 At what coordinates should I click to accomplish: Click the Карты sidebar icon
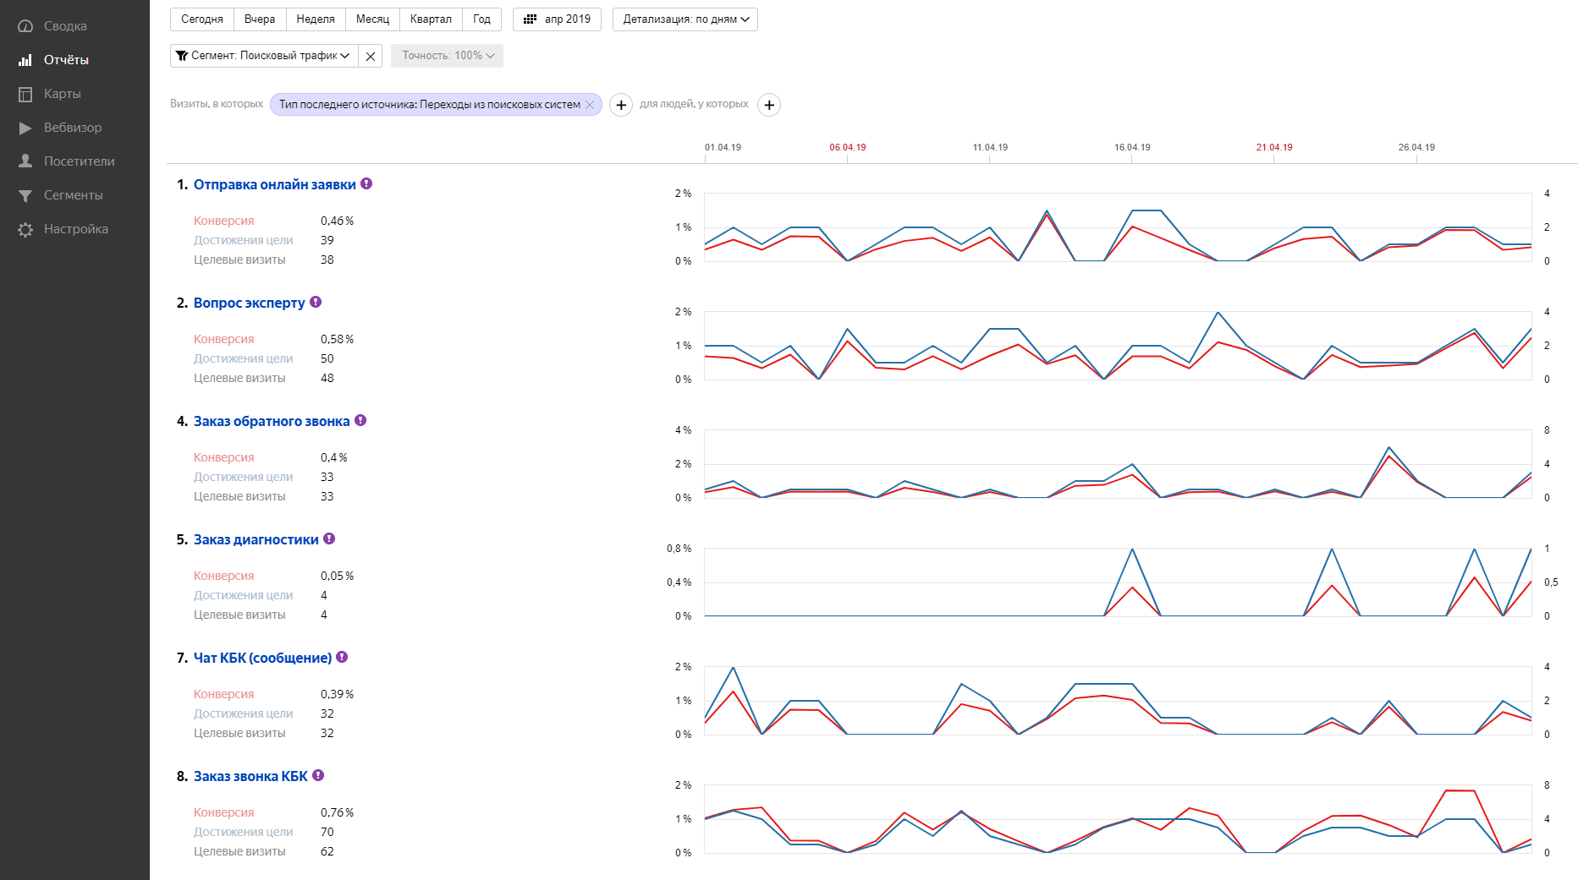25,94
